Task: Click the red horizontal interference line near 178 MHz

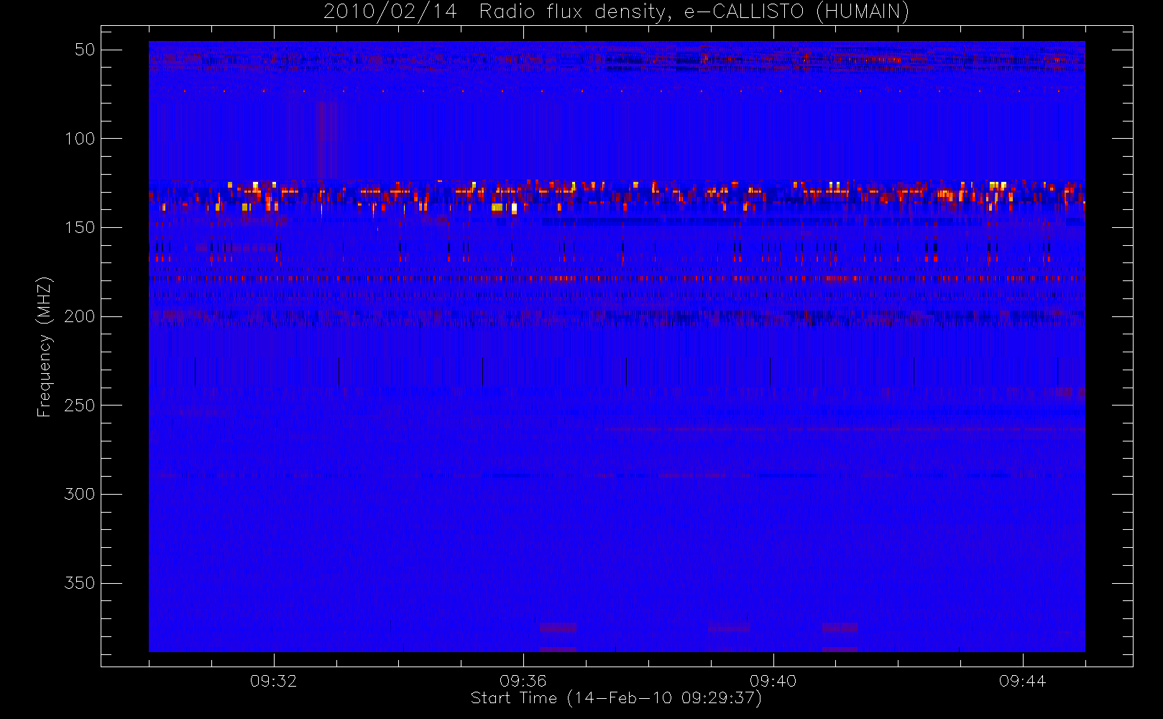Action: 617,278
